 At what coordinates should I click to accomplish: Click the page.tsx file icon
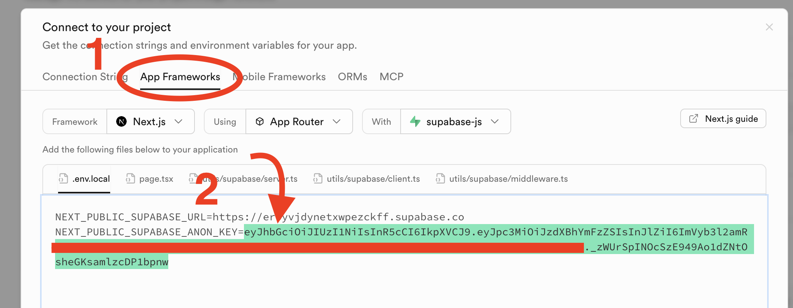tap(130, 178)
